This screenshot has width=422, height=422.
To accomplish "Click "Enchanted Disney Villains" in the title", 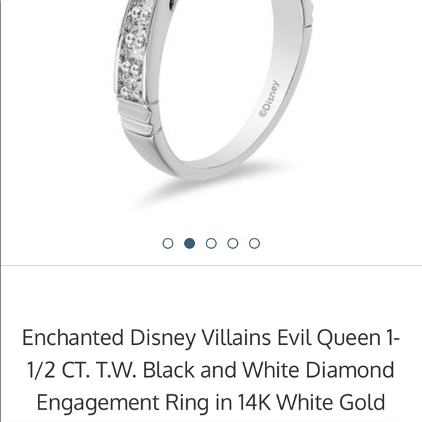I will click(x=146, y=338).
